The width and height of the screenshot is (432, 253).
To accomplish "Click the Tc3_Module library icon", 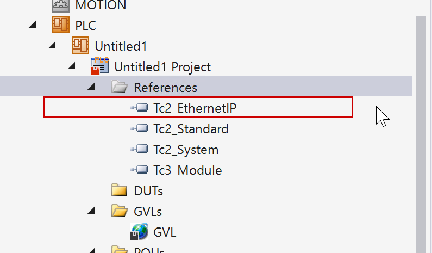I will point(140,170).
